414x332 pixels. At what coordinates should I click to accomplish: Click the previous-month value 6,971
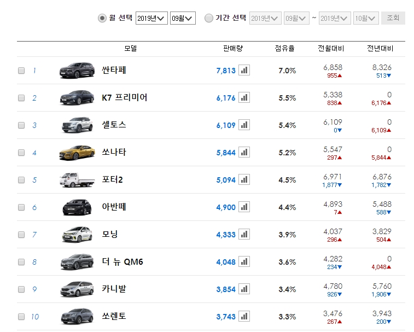333,177
